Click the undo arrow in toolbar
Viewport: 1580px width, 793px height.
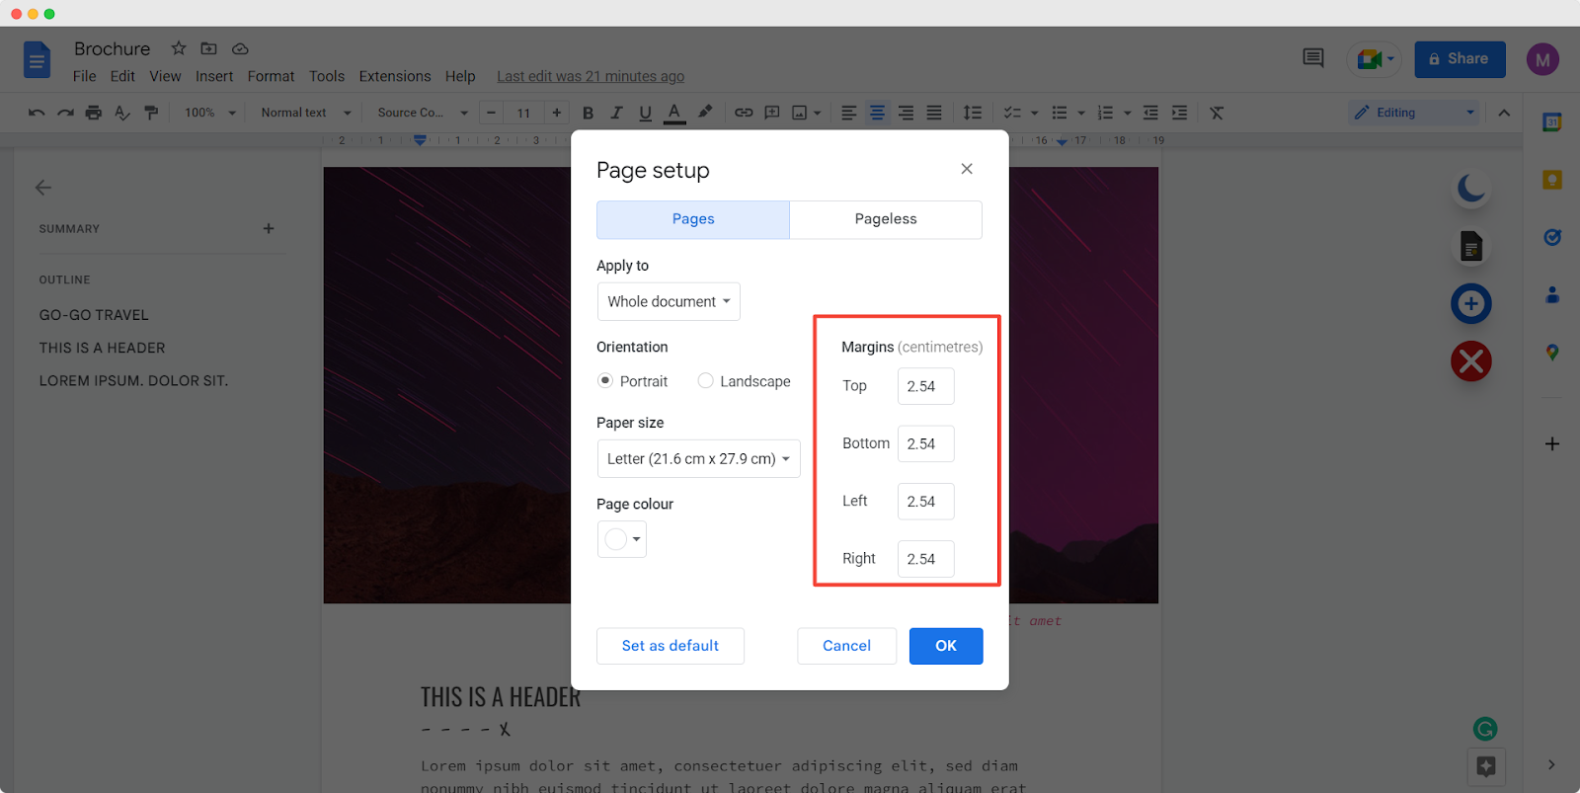click(37, 113)
